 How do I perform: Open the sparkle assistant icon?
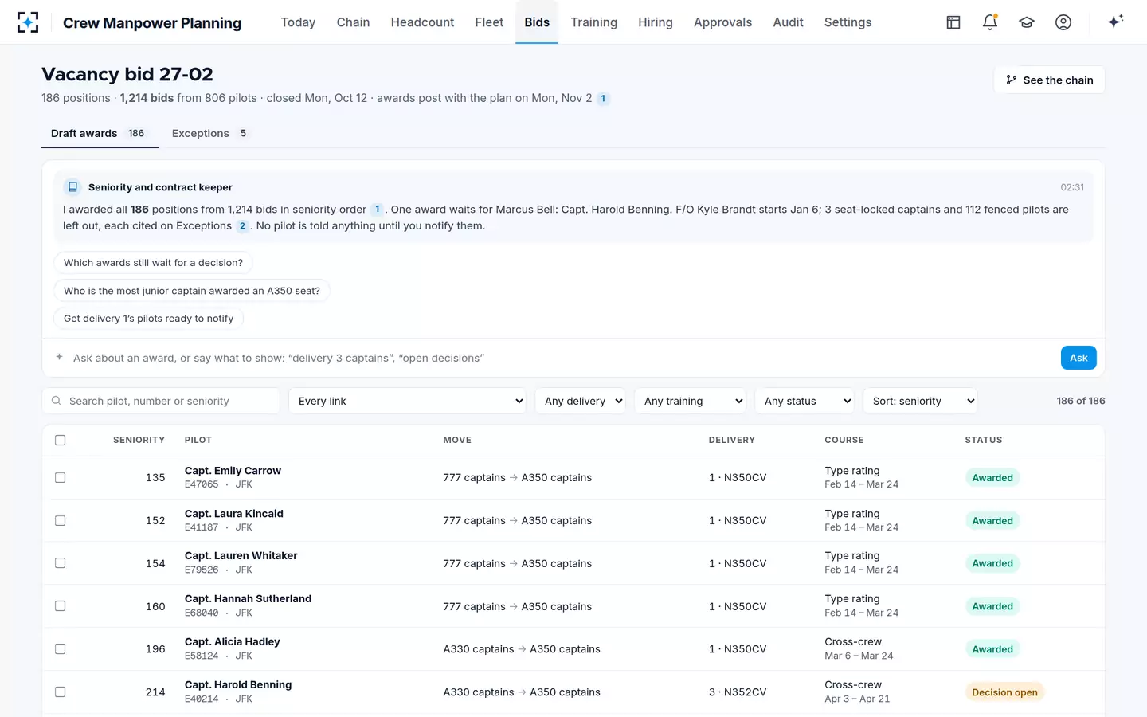[1115, 22]
